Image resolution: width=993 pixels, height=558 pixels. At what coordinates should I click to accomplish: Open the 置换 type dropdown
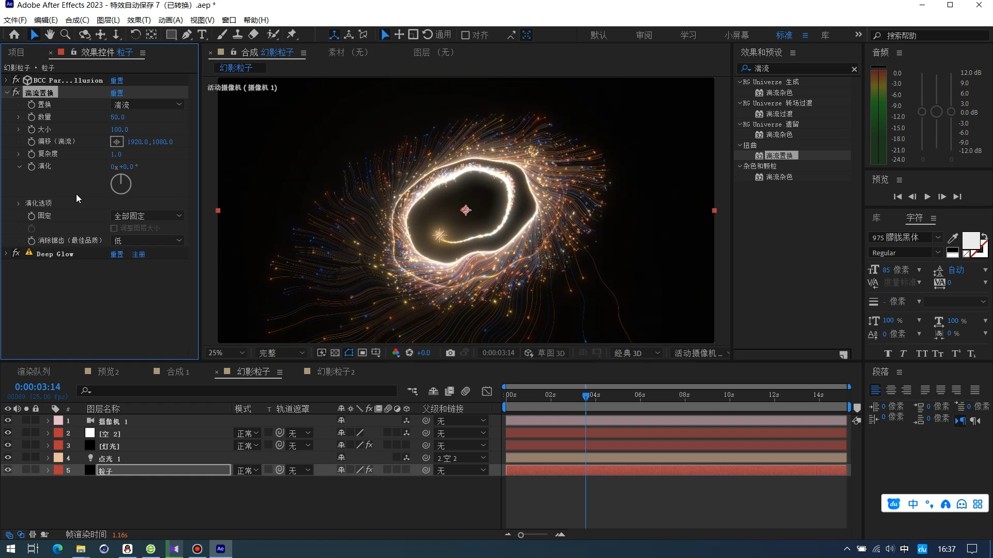pos(147,105)
